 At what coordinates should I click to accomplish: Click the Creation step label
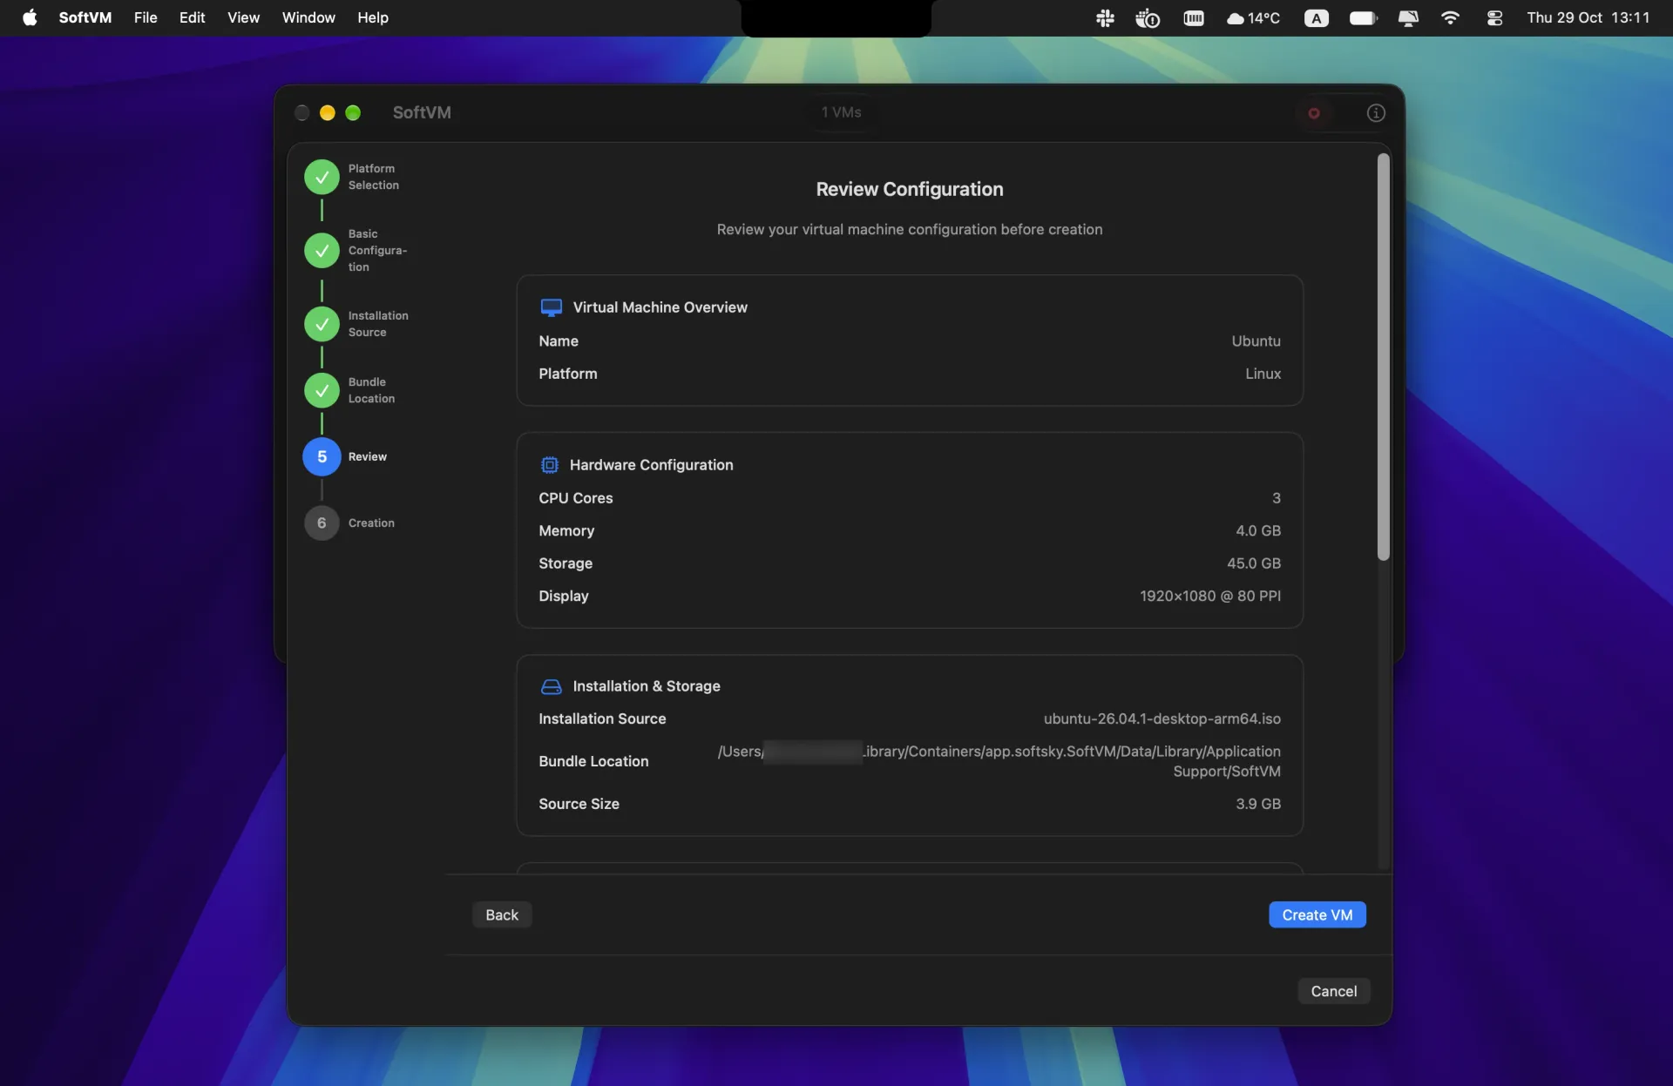pos(371,523)
